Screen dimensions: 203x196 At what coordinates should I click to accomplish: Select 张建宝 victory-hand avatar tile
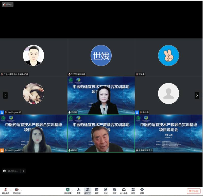click(x=168, y=55)
